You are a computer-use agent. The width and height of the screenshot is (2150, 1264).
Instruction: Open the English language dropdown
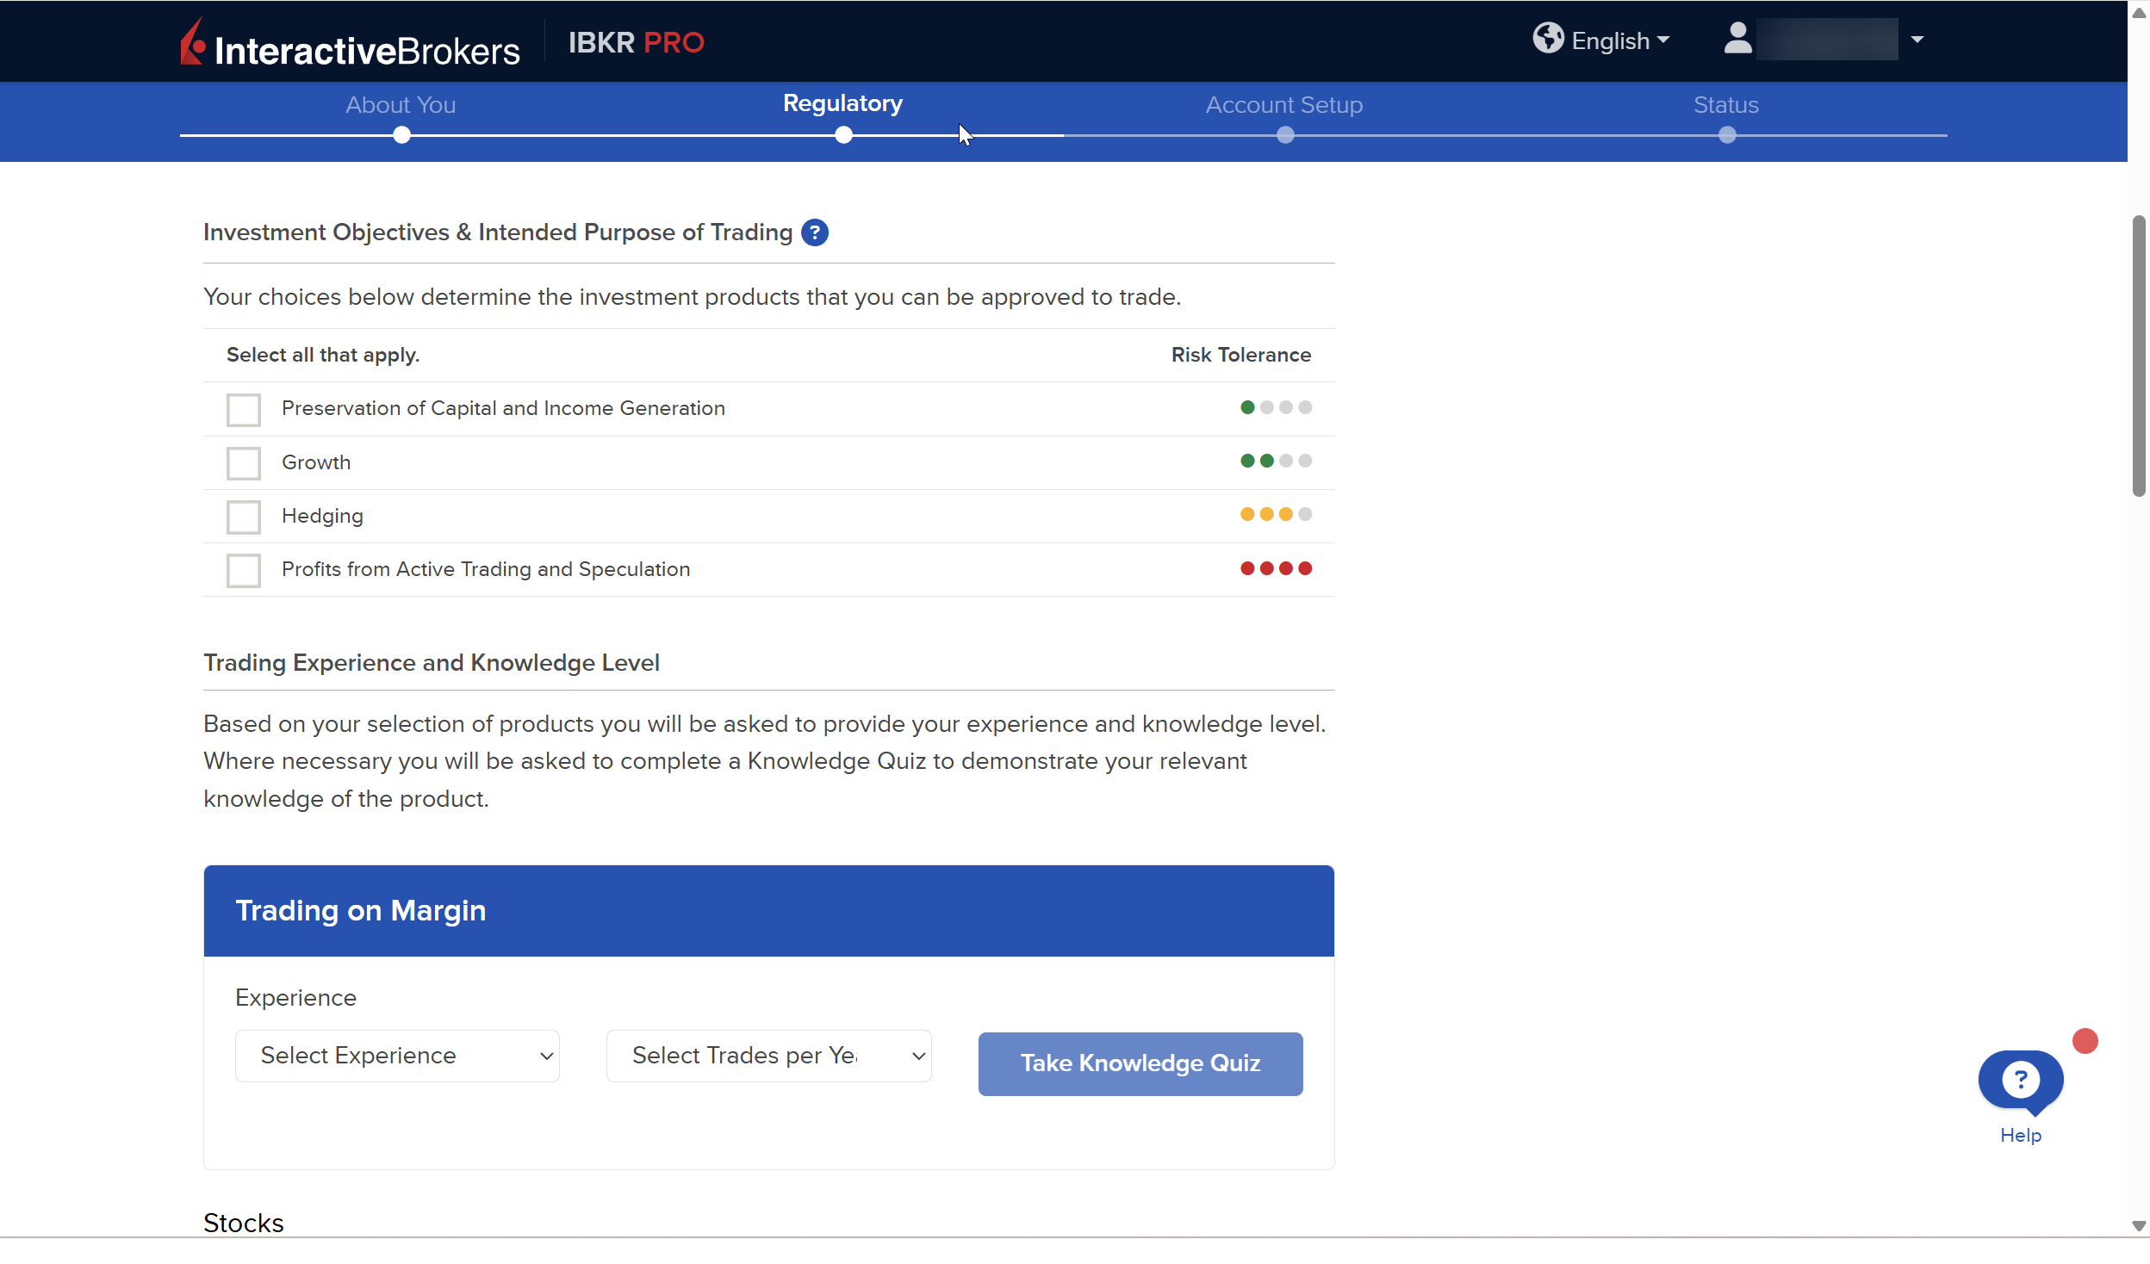coord(1619,40)
